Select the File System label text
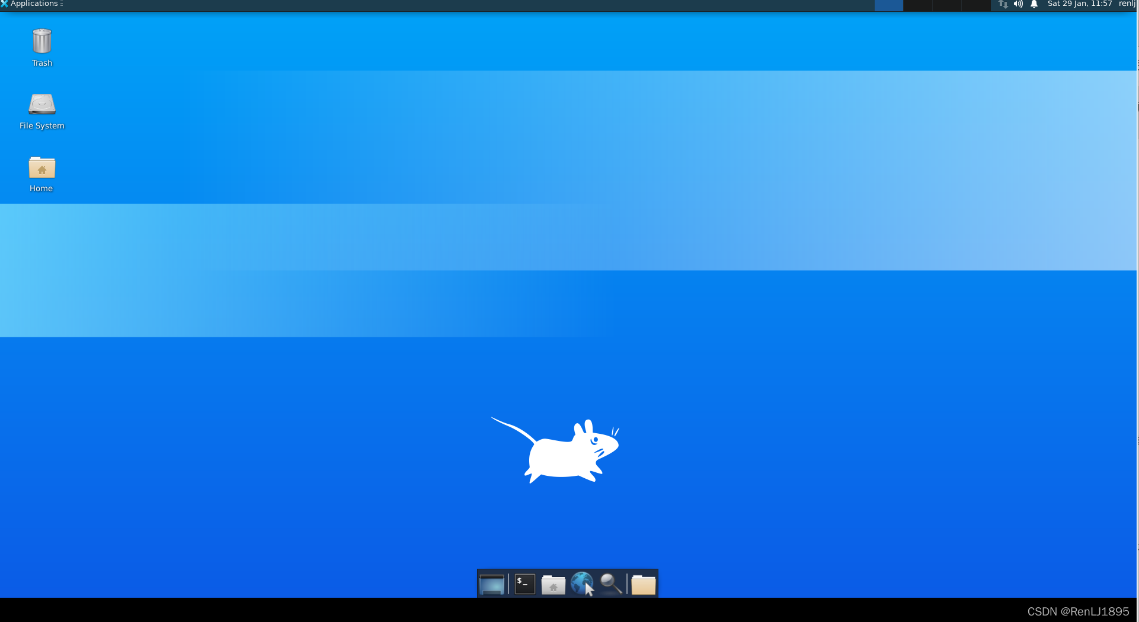The height and width of the screenshot is (622, 1139). point(42,126)
